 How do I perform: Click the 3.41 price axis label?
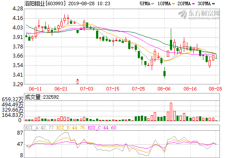click(18, 75)
